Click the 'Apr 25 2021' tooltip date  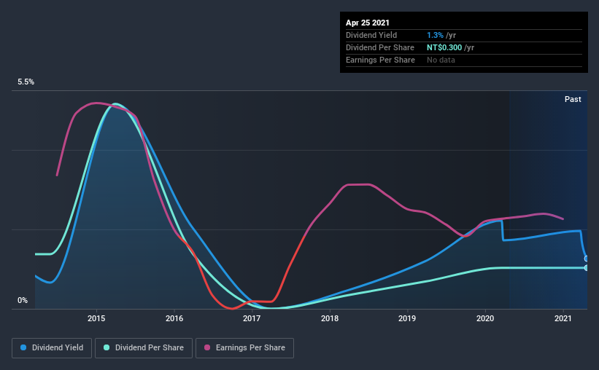pos(368,23)
